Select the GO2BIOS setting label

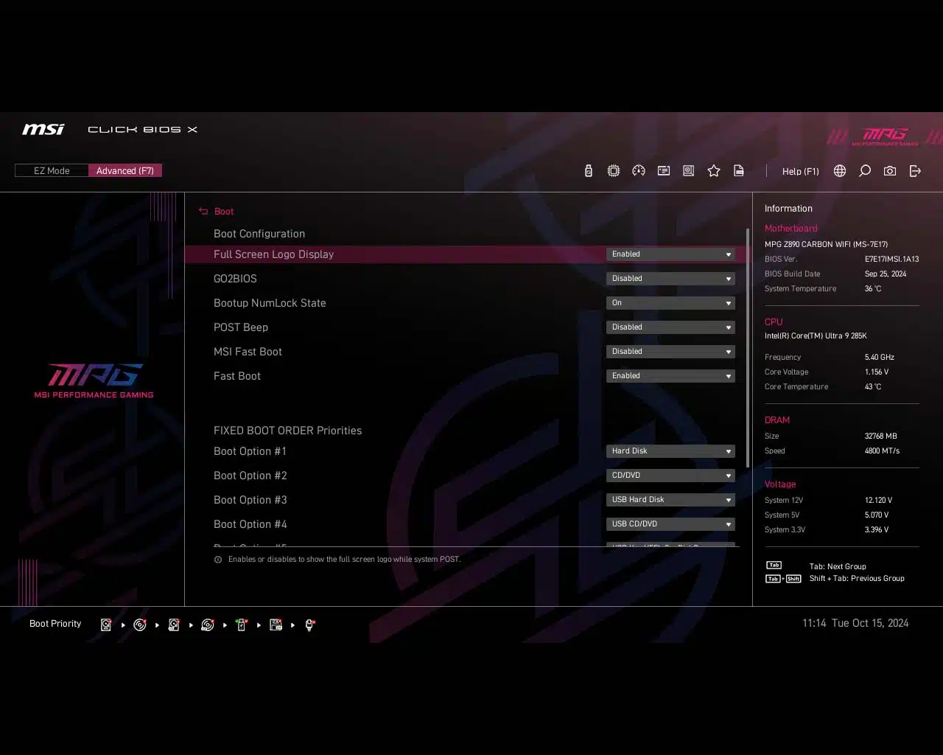pyautogui.click(x=235, y=279)
